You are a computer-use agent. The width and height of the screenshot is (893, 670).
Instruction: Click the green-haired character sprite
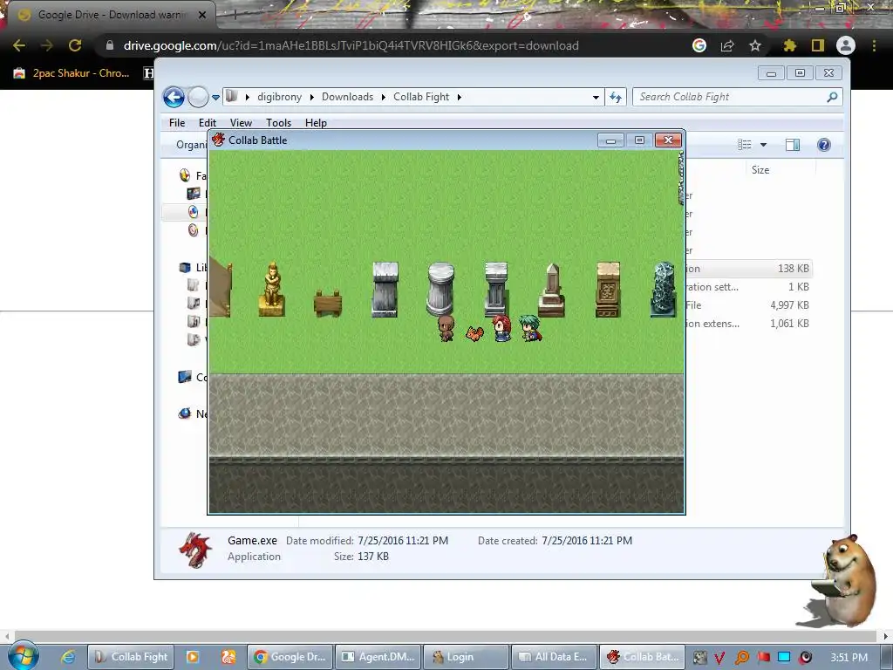530,328
